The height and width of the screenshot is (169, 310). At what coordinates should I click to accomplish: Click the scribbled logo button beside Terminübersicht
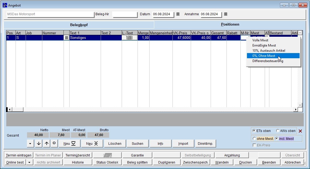(107, 155)
